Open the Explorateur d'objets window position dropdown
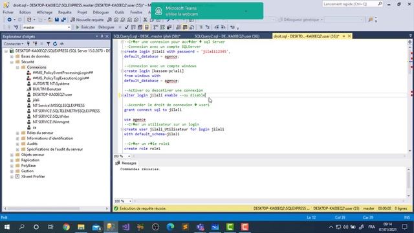Image resolution: width=414 pixels, height=233 pixels. [97, 36]
